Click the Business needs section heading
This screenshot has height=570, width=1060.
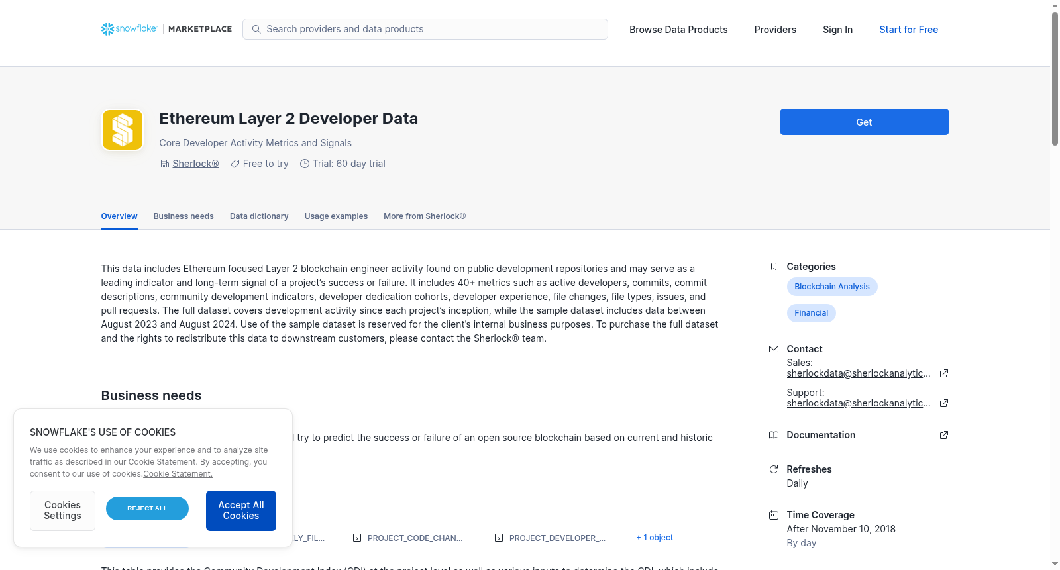[151, 395]
